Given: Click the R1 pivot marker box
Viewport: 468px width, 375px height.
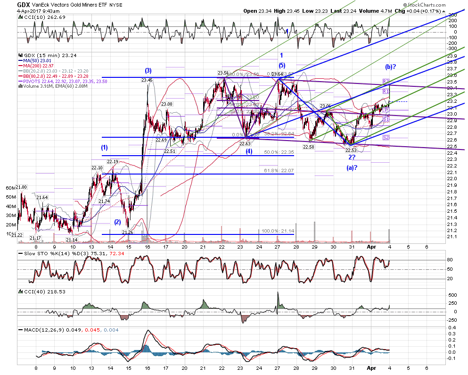Looking at the screenshot, I should [x=386, y=92].
